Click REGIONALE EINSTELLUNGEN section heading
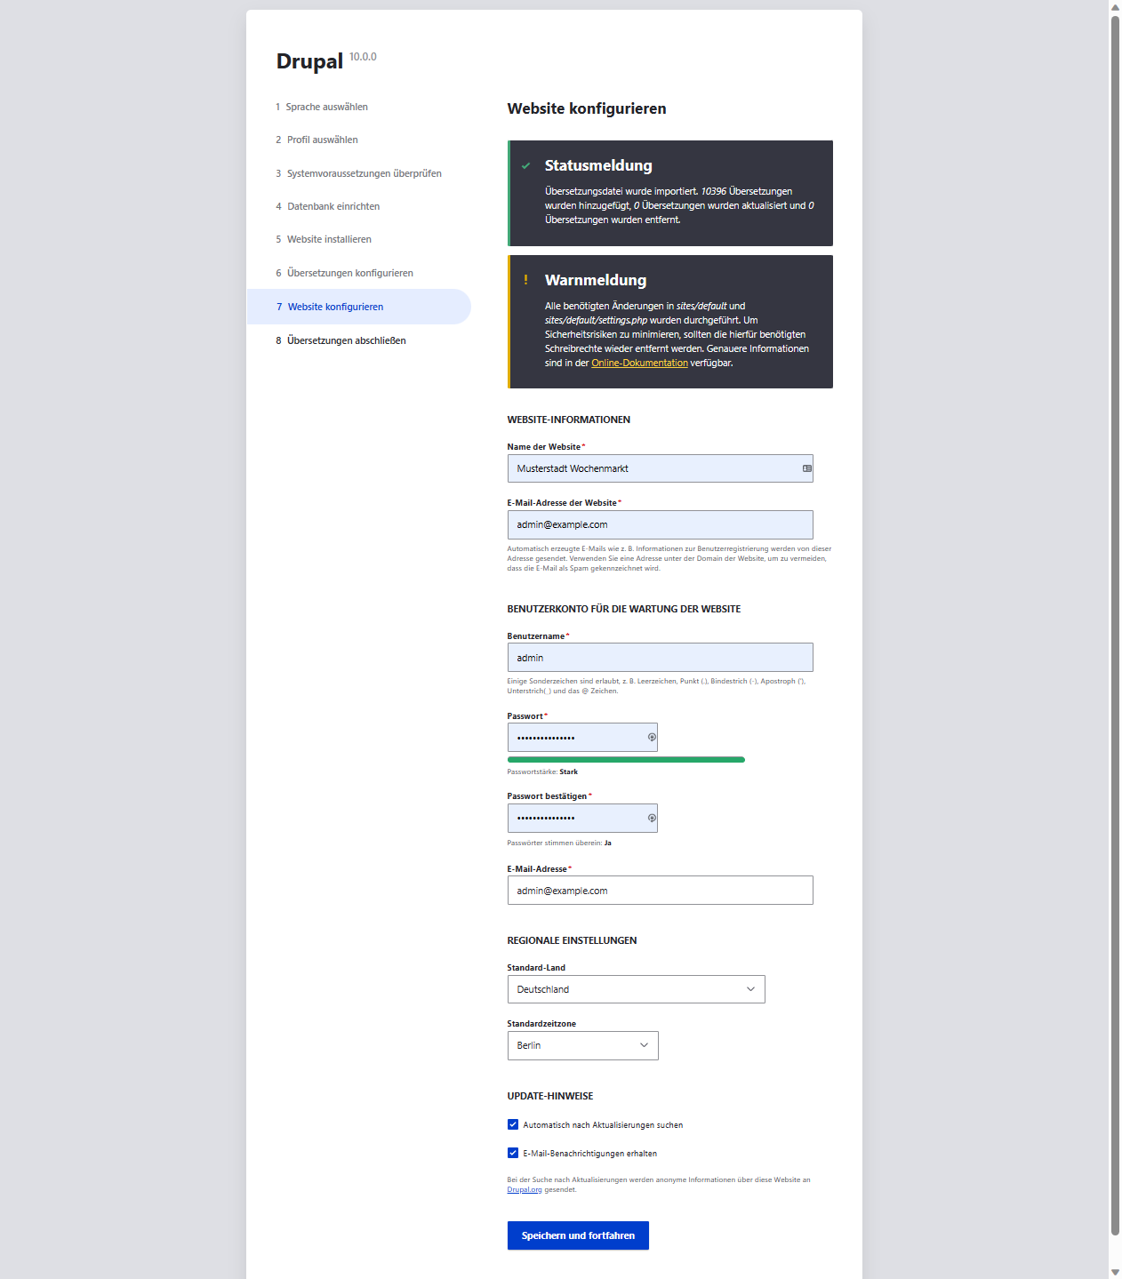1122x1279 pixels. (572, 940)
